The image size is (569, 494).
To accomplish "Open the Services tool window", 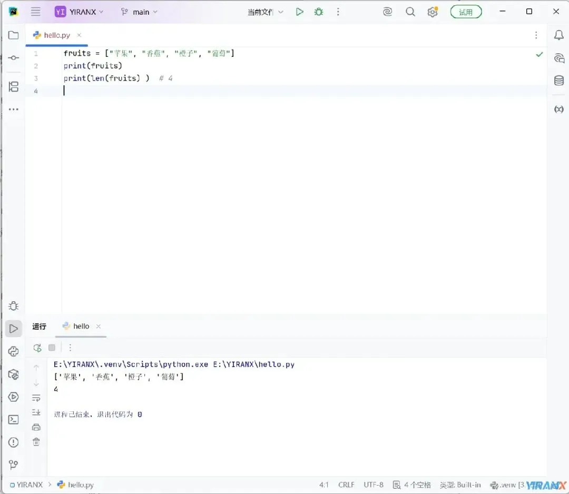I will [x=13, y=397].
